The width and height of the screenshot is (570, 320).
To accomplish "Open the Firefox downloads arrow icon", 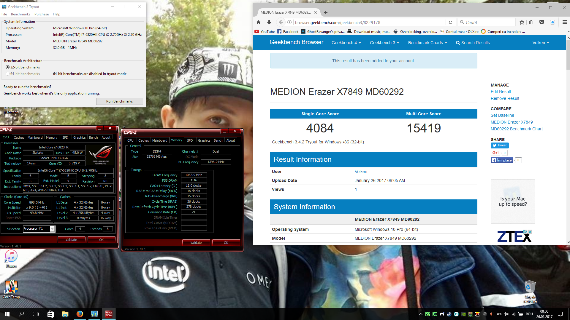I will [269, 22].
